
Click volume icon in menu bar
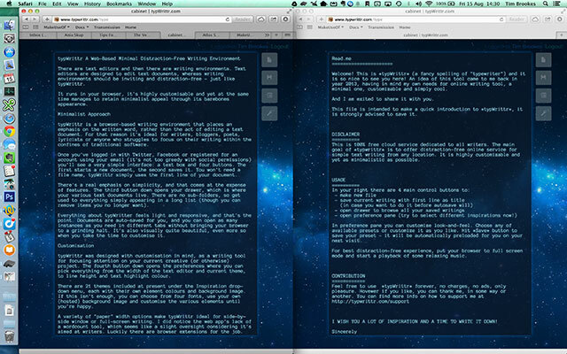pos(419,4)
